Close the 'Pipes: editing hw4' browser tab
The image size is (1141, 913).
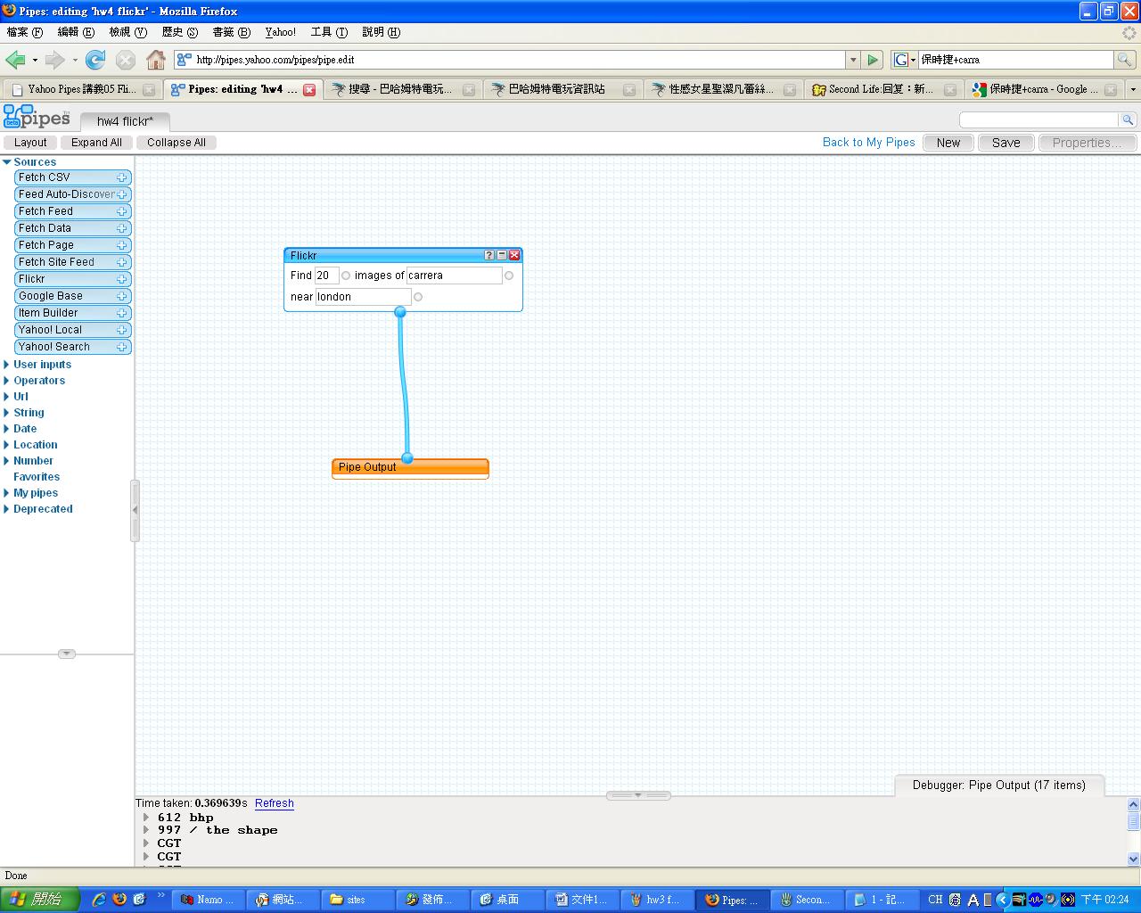pos(309,89)
